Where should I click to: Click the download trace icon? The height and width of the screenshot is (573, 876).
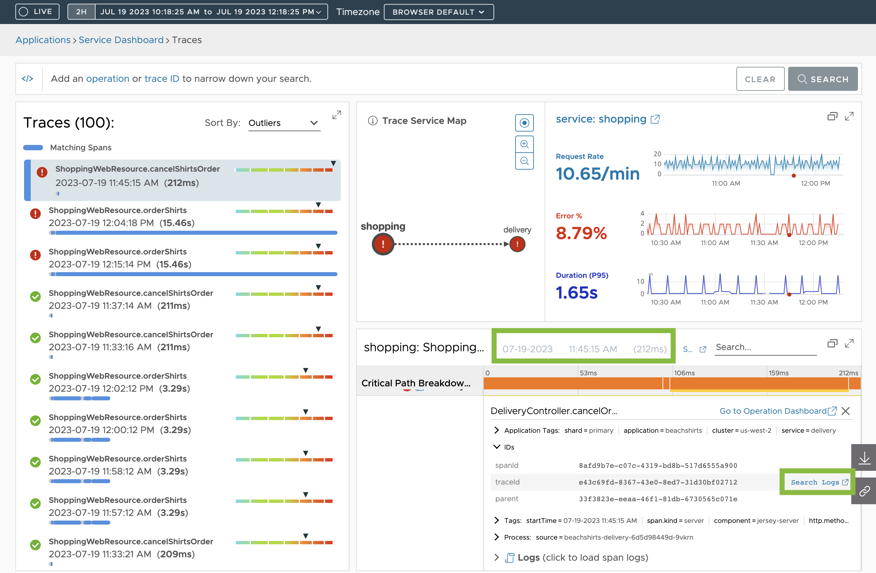(x=864, y=457)
